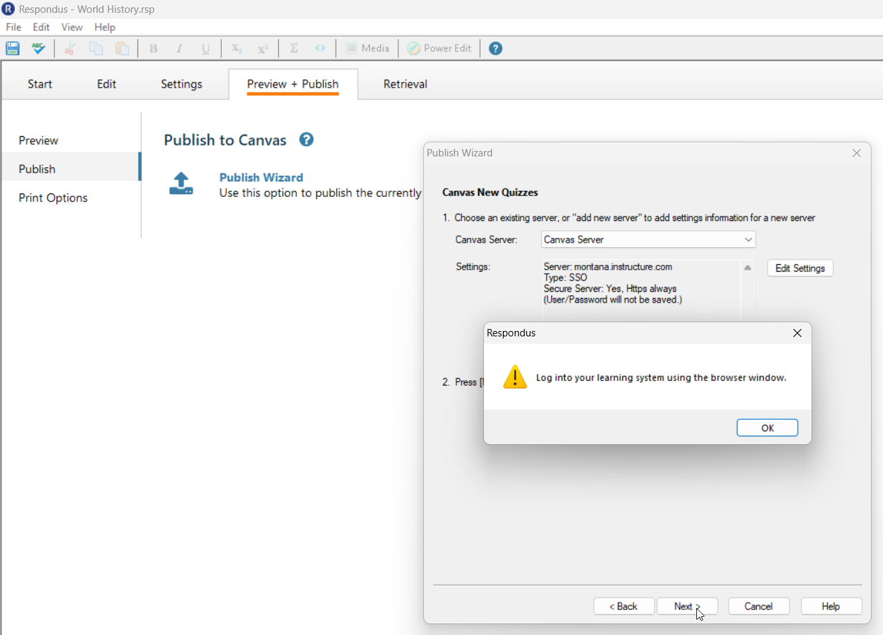Image resolution: width=883 pixels, height=635 pixels.
Task: Apply superscript formatting
Action: tap(262, 48)
